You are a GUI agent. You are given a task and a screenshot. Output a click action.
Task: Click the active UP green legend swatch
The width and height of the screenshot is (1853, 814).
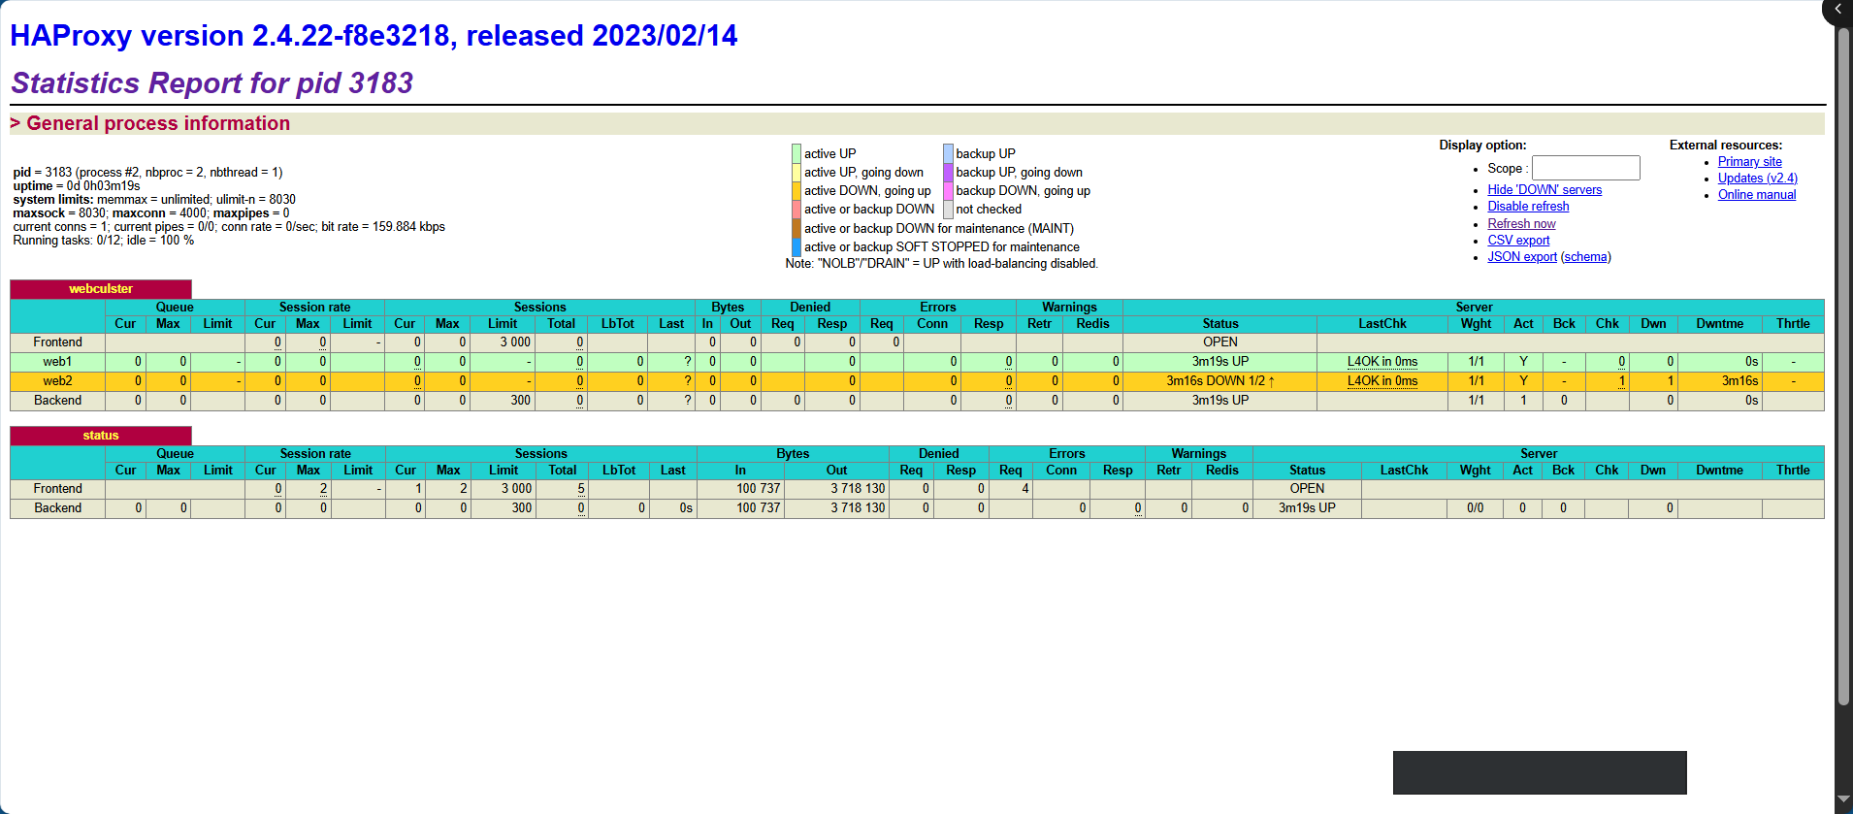point(796,153)
